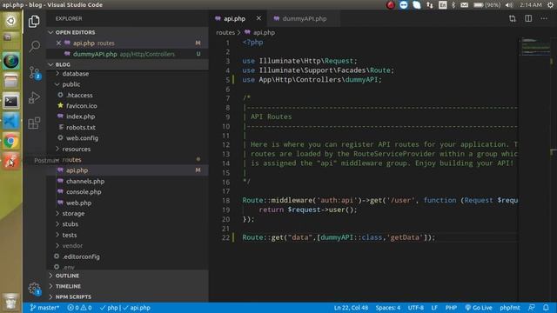
Task: Click the Visual Studio Code dock icon
Action: tap(10, 122)
